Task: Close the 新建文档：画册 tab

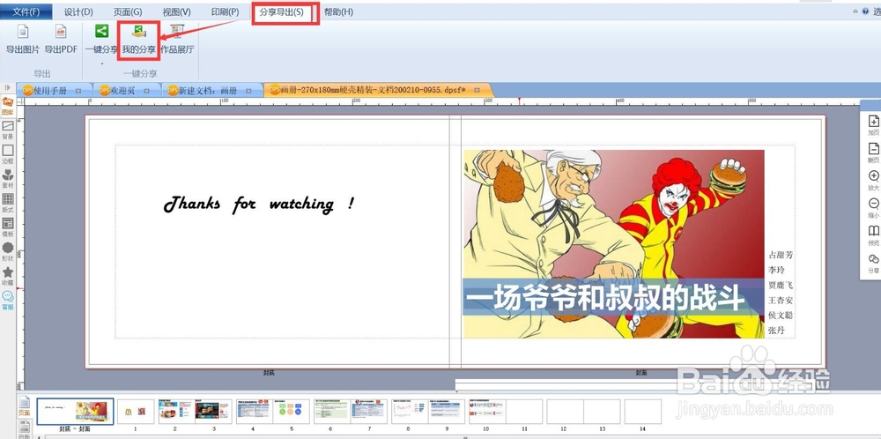Action: tap(250, 91)
